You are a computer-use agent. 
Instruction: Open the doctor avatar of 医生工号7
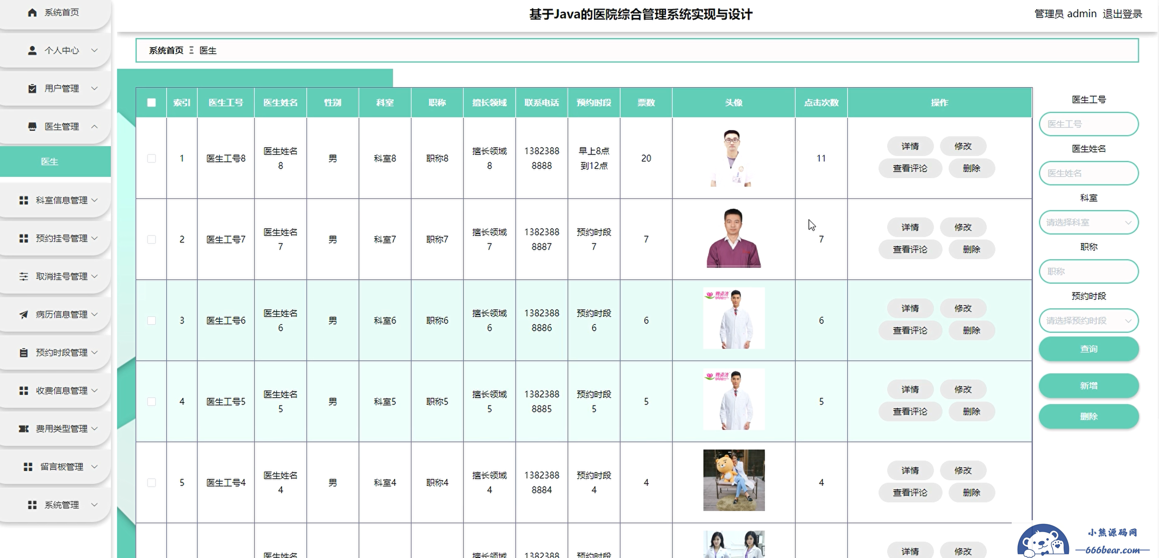point(733,238)
